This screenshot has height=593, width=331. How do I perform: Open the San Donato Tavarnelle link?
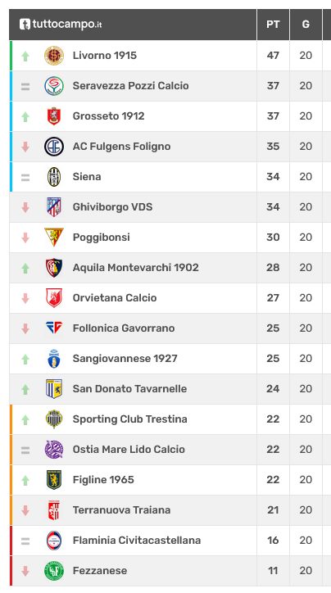click(129, 388)
